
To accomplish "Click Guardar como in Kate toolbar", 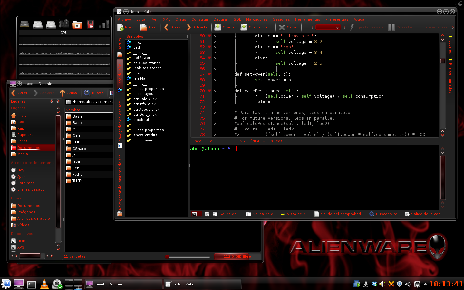I will tap(256, 27).
